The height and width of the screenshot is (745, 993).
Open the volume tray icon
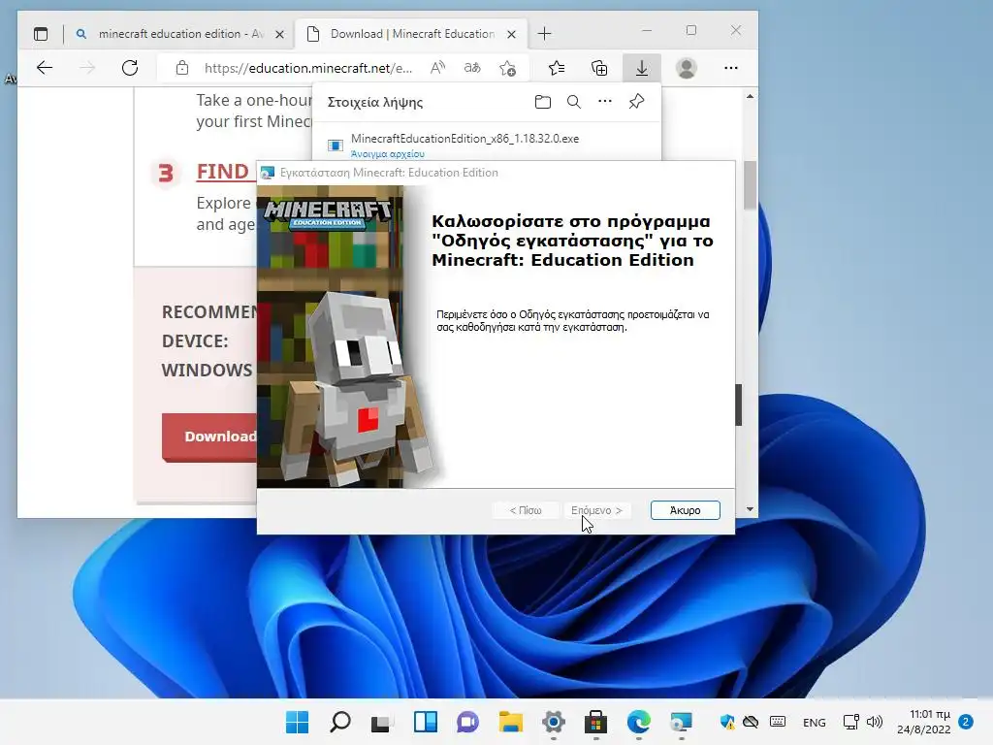pos(875,722)
